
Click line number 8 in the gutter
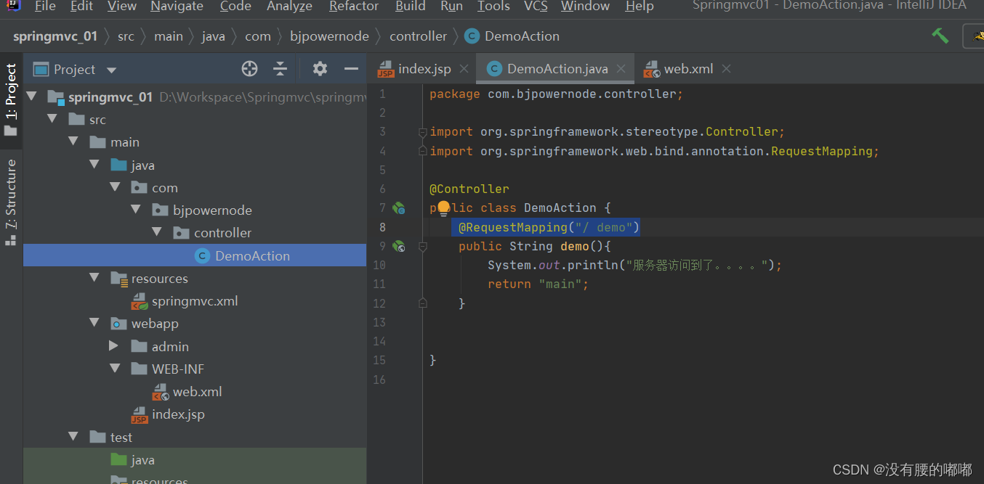pos(382,227)
